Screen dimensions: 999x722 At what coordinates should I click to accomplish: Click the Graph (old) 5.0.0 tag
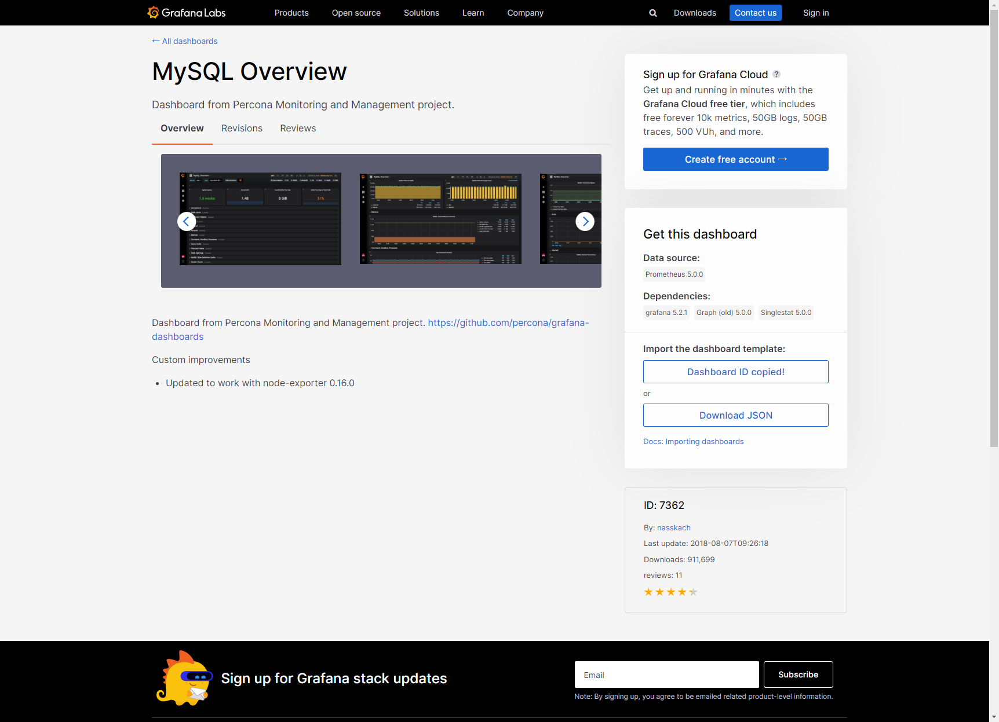724,313
